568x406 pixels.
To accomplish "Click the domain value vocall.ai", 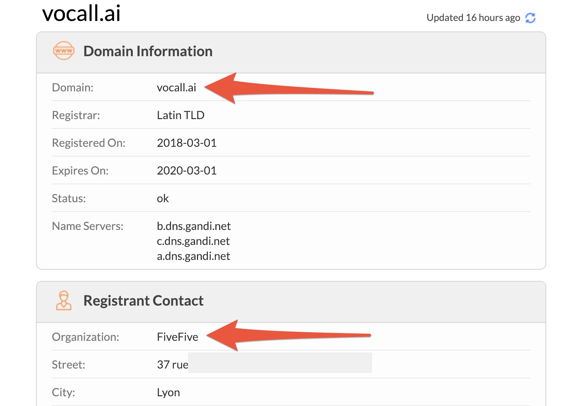I will pos(176,87).
